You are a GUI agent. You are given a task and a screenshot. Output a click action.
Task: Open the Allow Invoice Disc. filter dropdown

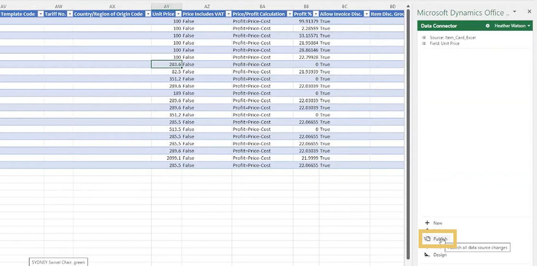point(367,14)
